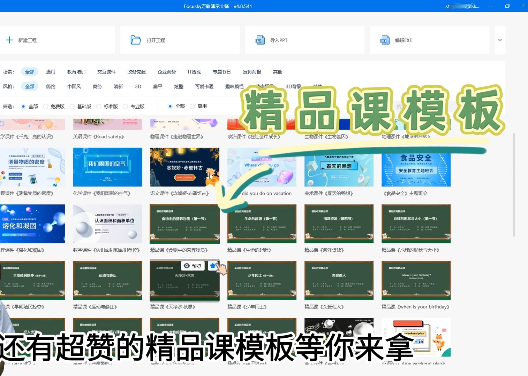Open the 早期殖民掠夺 template thumbnail
528x376 pixels.
32,281
